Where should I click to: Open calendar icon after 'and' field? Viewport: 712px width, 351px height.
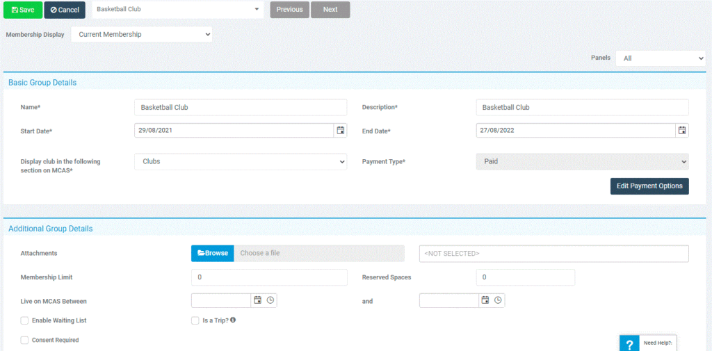click(485, 300)
